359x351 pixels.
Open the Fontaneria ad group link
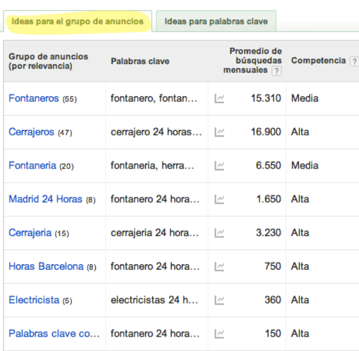point(32,166)
